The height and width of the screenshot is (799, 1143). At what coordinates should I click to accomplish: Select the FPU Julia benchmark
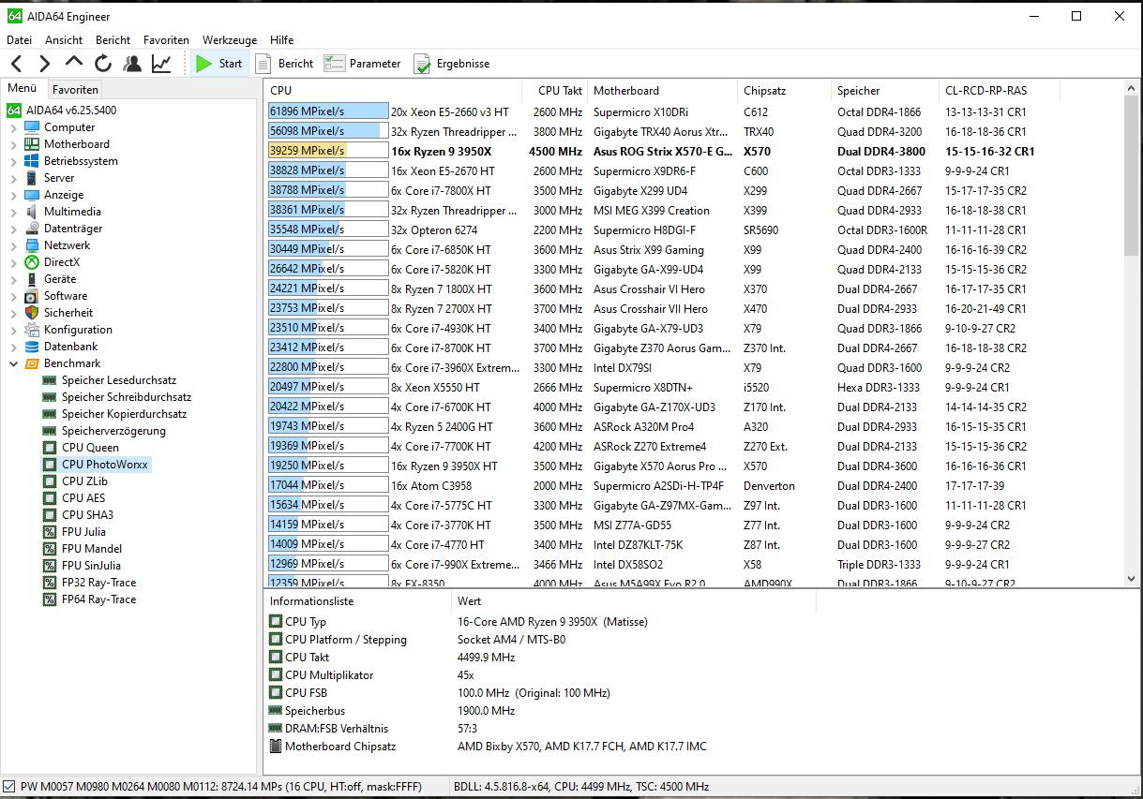pyautogui.click(x=83, y=532)
